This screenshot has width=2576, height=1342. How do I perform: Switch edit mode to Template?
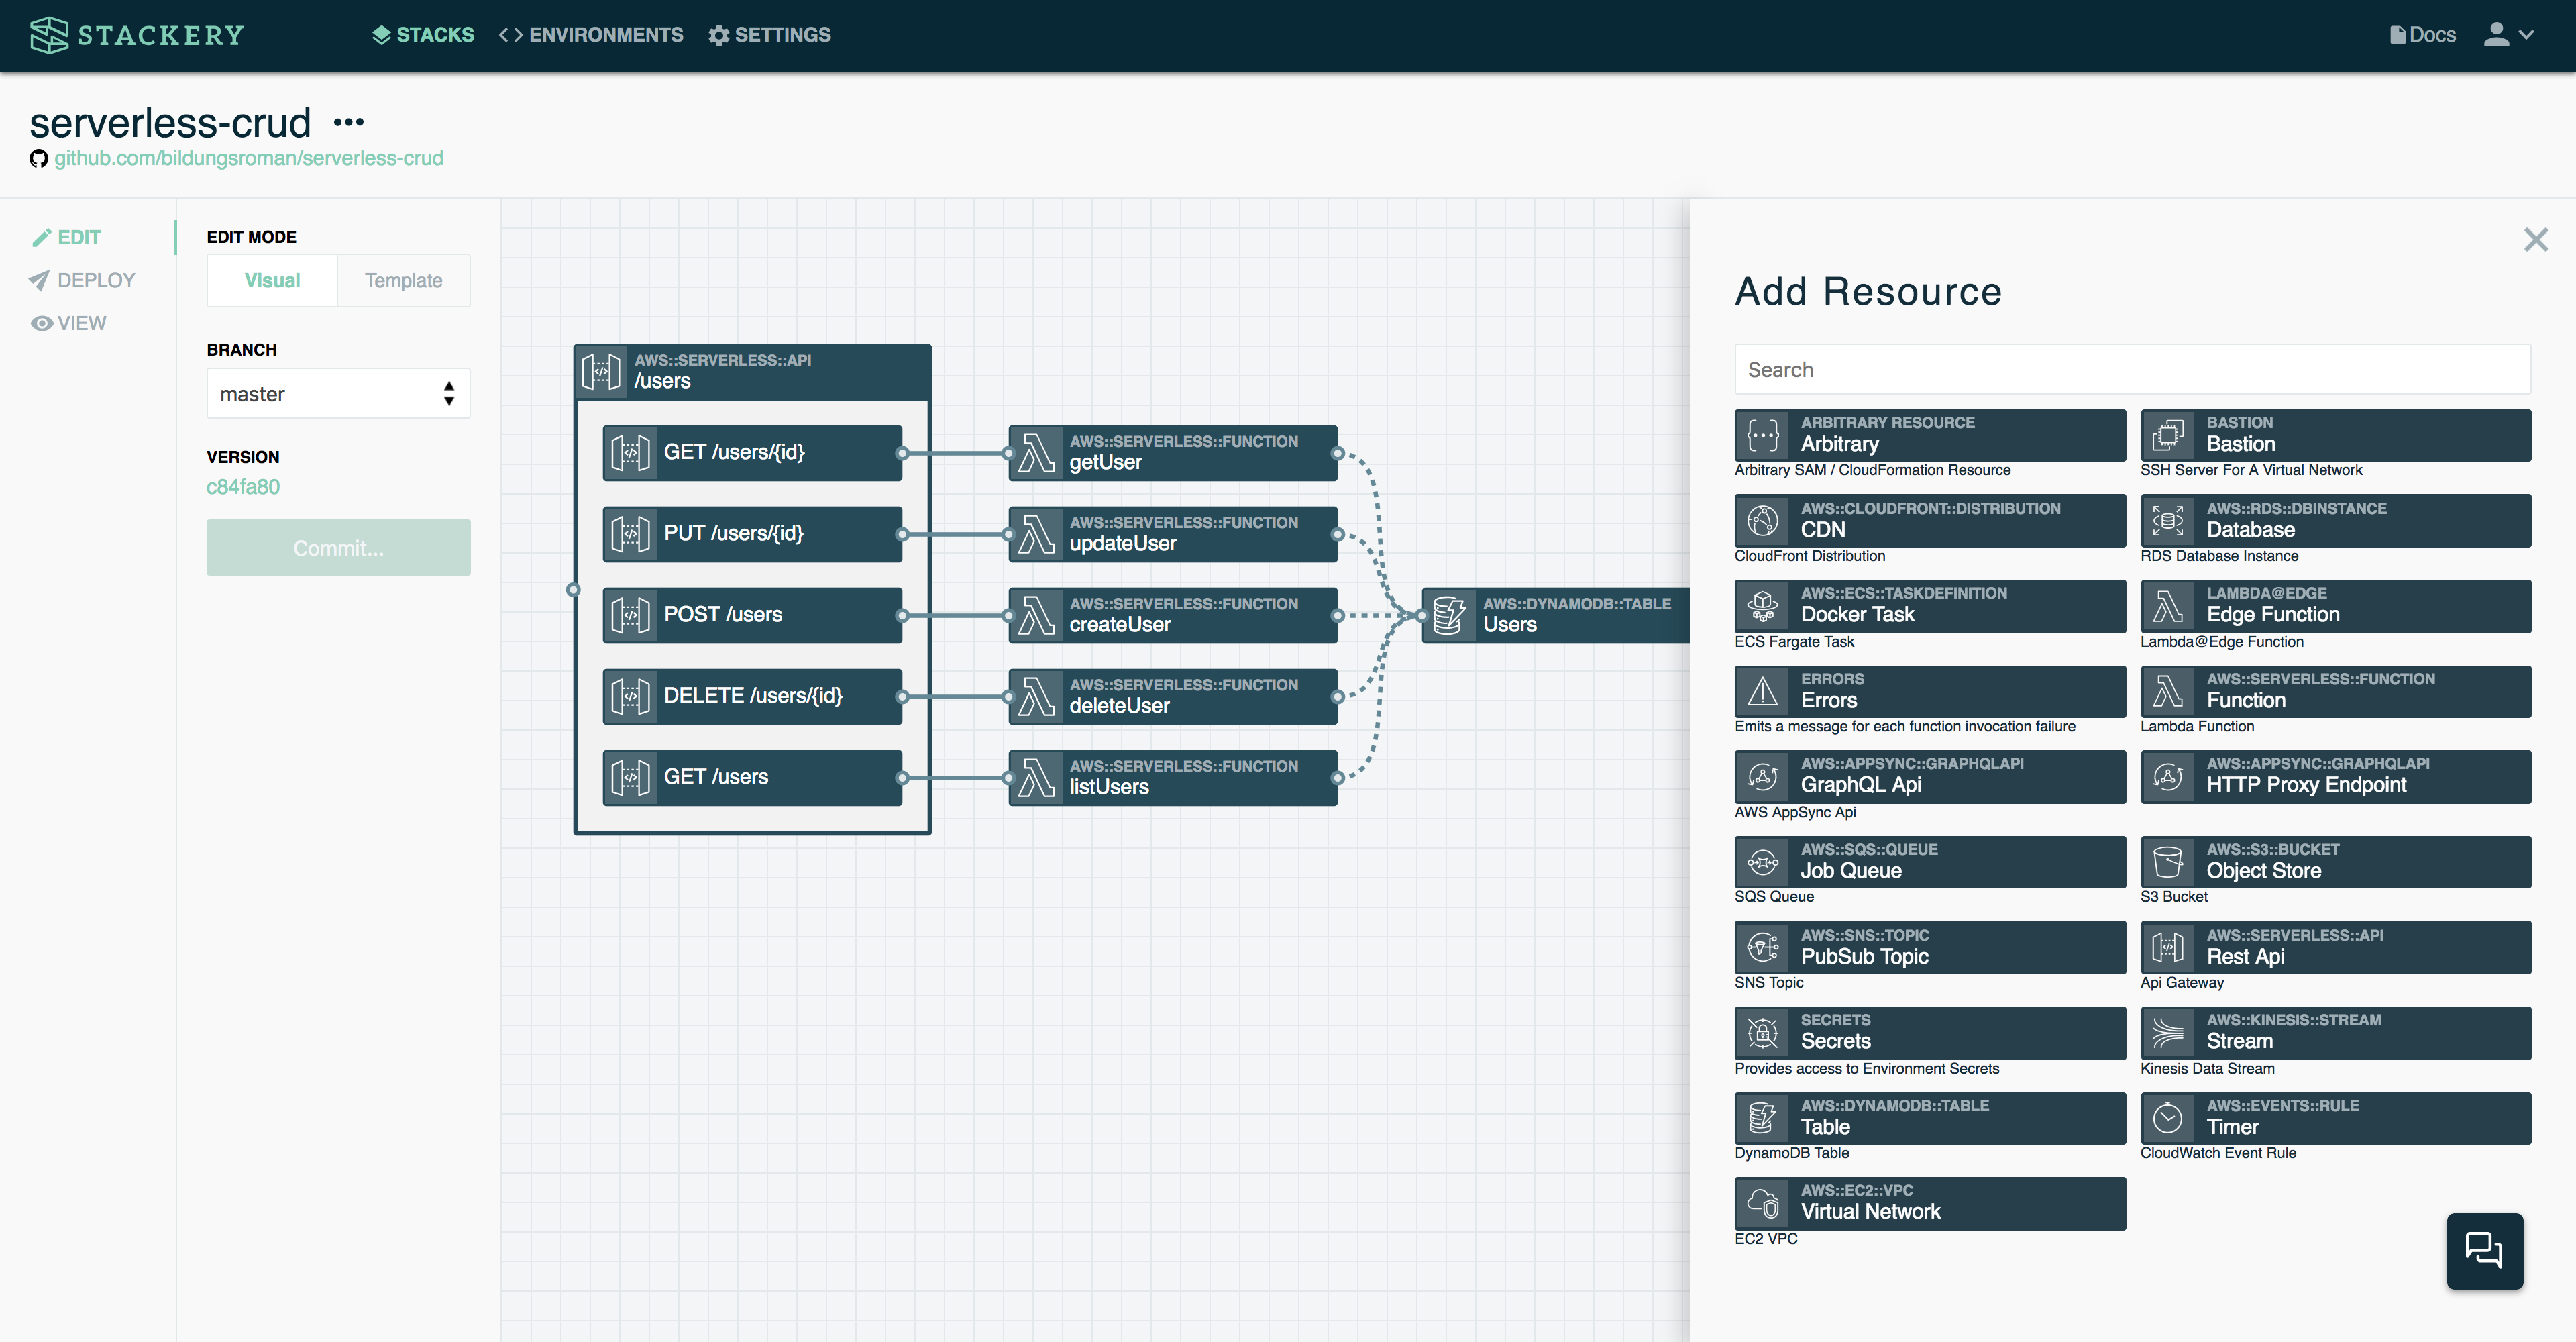coord(403,280)
